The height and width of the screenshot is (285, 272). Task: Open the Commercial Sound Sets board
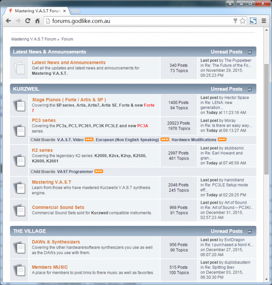pyautogui.click(x=58, y=207)
